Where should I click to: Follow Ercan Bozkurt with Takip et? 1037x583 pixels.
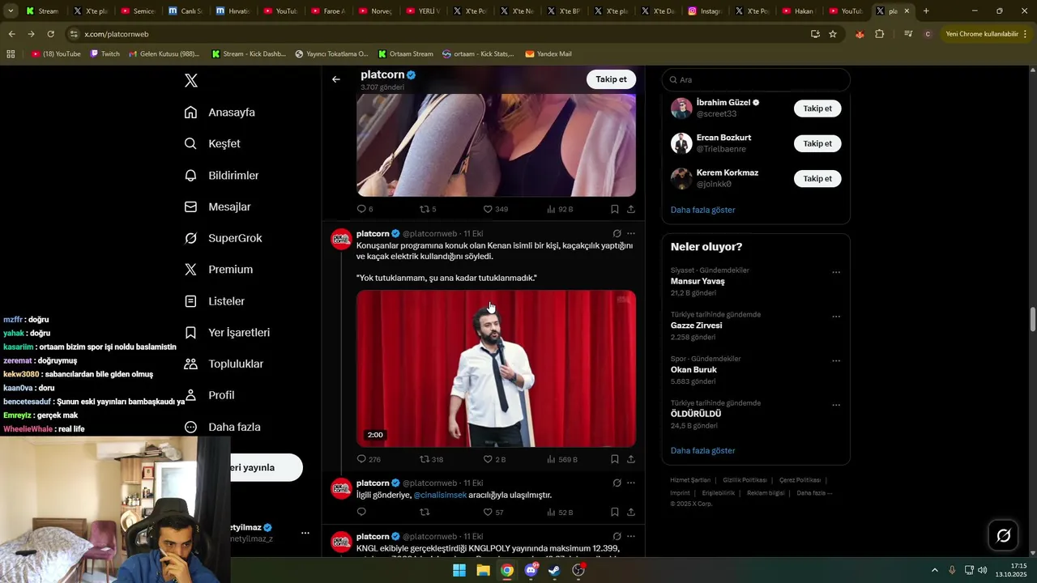click(x=817, y=143)
